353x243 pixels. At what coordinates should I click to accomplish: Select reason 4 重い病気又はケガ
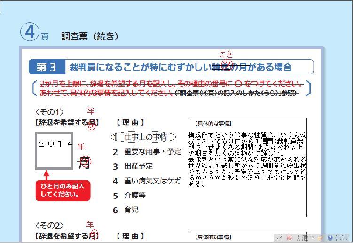tap(147, 180)
